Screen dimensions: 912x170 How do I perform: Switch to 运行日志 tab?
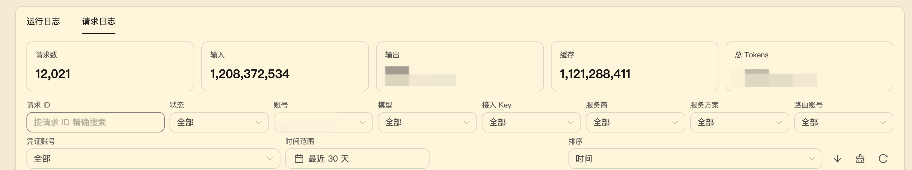pyautogui.click(x=43, y=22)
